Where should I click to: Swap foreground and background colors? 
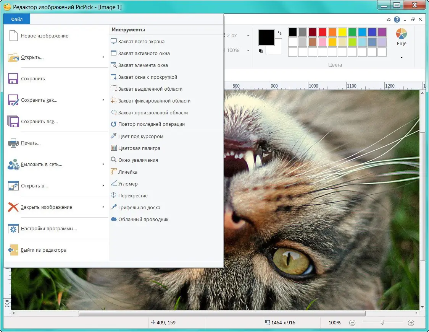pyautogui.click(x=280, y=33)
